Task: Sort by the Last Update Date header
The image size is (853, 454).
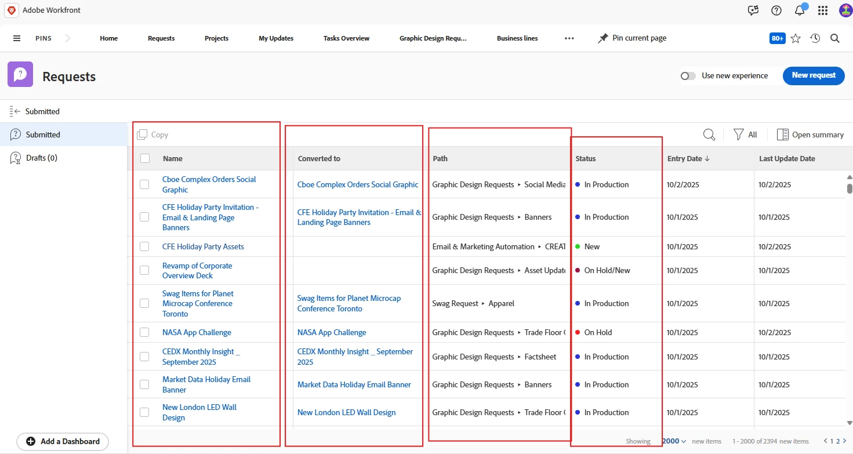Action: (x=787, y=158)
